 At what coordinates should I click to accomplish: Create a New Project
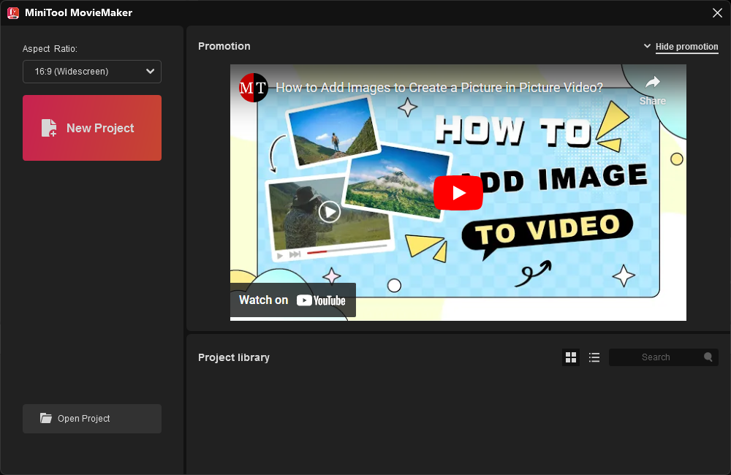(92, 128)
